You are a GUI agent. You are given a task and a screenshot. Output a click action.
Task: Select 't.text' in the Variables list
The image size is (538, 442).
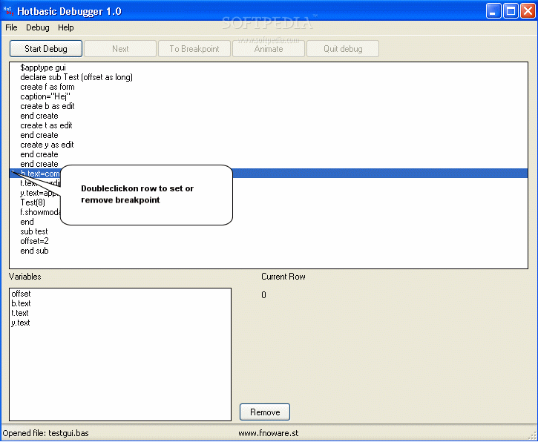pos(120,313)
